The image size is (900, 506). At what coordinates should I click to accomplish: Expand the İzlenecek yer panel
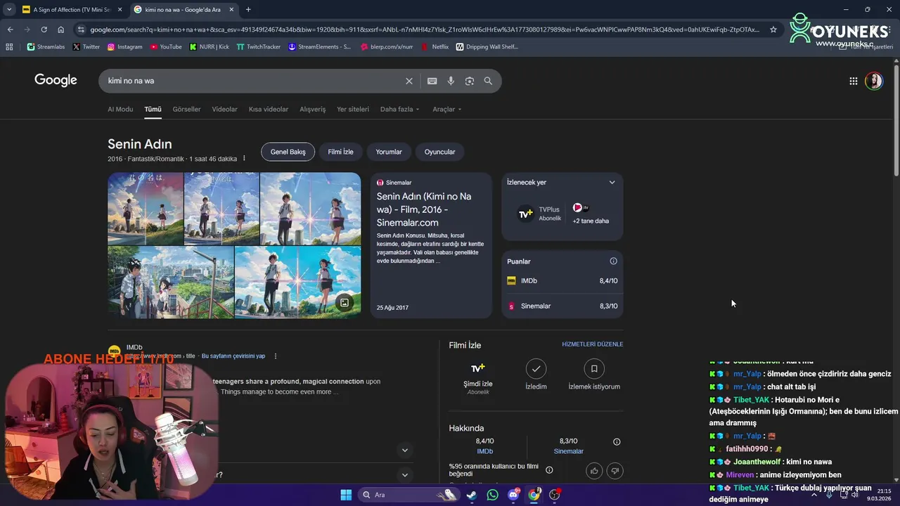[x=612, y=182]
